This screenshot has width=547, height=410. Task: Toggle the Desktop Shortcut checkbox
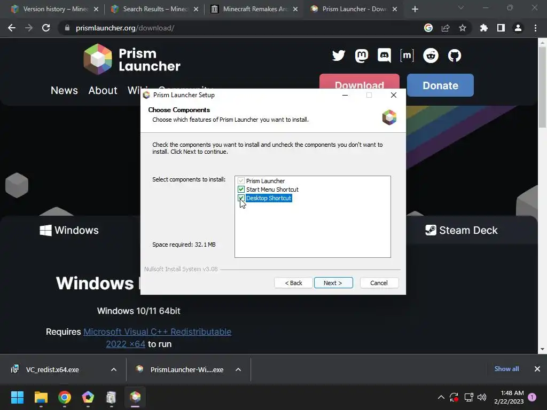(x=241, y=198)
